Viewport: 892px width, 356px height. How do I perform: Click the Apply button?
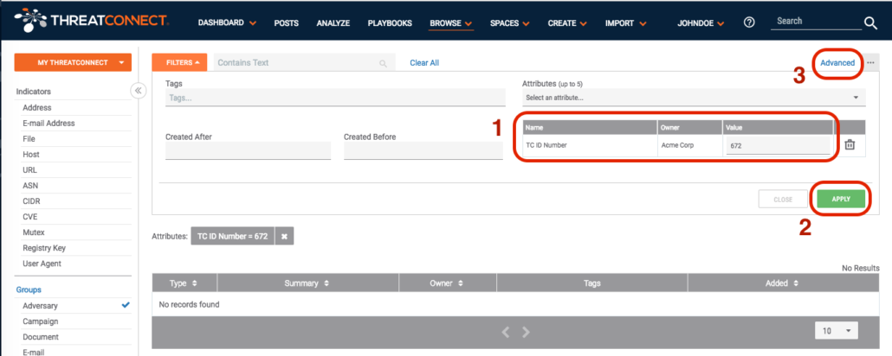841,200
